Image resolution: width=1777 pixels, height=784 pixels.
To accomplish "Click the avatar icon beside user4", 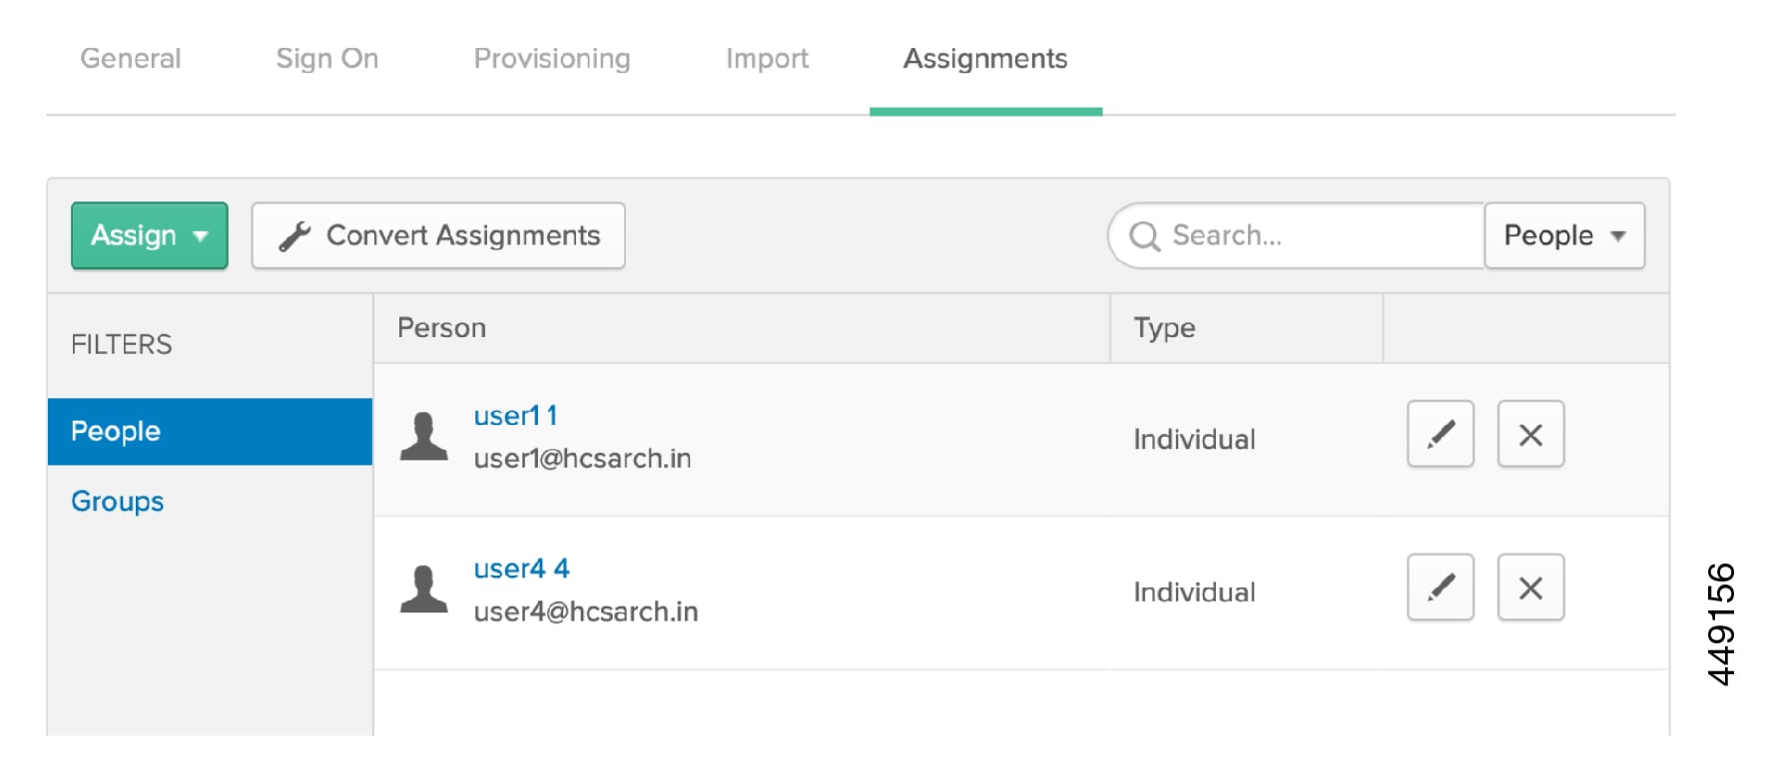I will 424,588.
